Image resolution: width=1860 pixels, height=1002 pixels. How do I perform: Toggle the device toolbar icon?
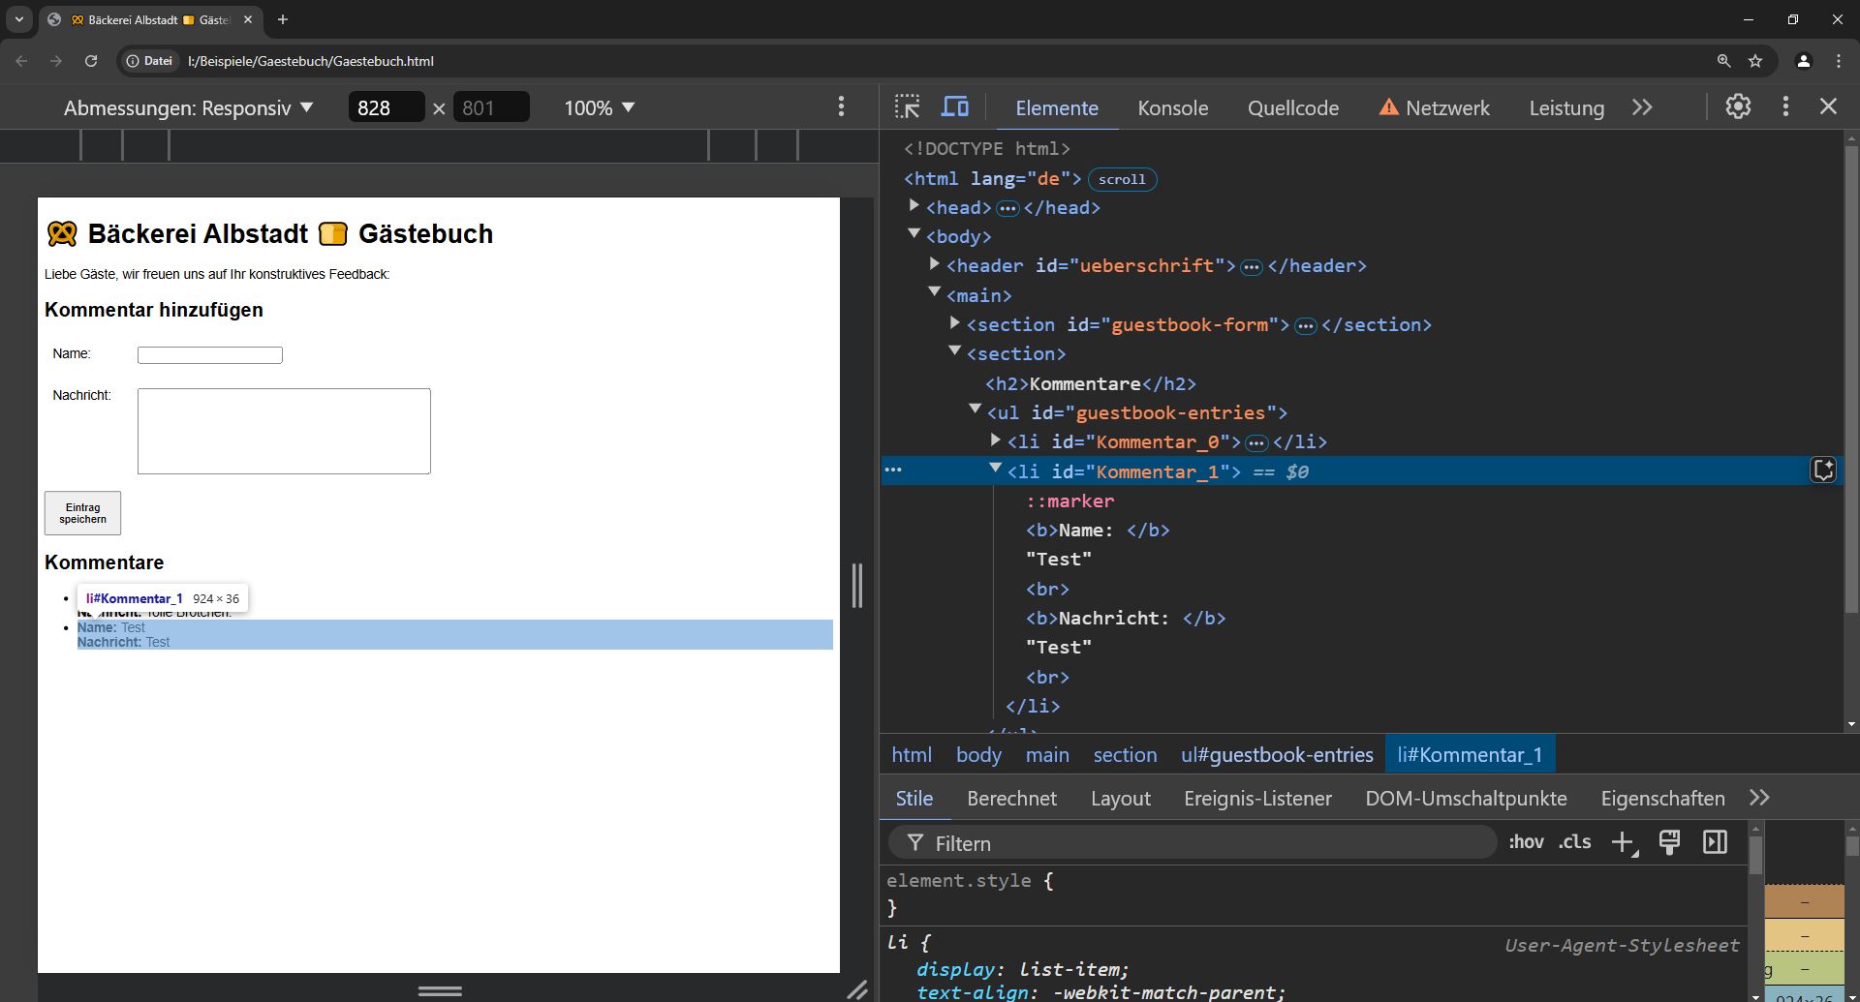click(955, 106)
